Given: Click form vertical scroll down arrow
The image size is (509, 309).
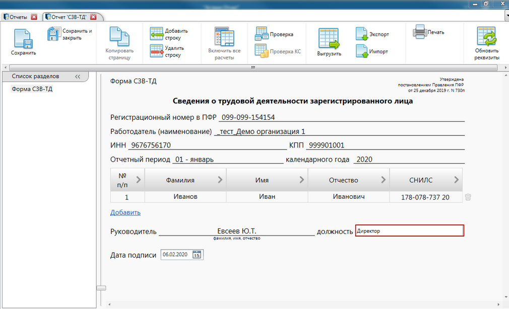Looking at the screenshot, I should pos(506,297).
